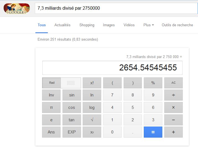Image resolution: width=198 pixels, height=147 pixels.
Task: Click the x to the power y key
Action: [92, 132]
